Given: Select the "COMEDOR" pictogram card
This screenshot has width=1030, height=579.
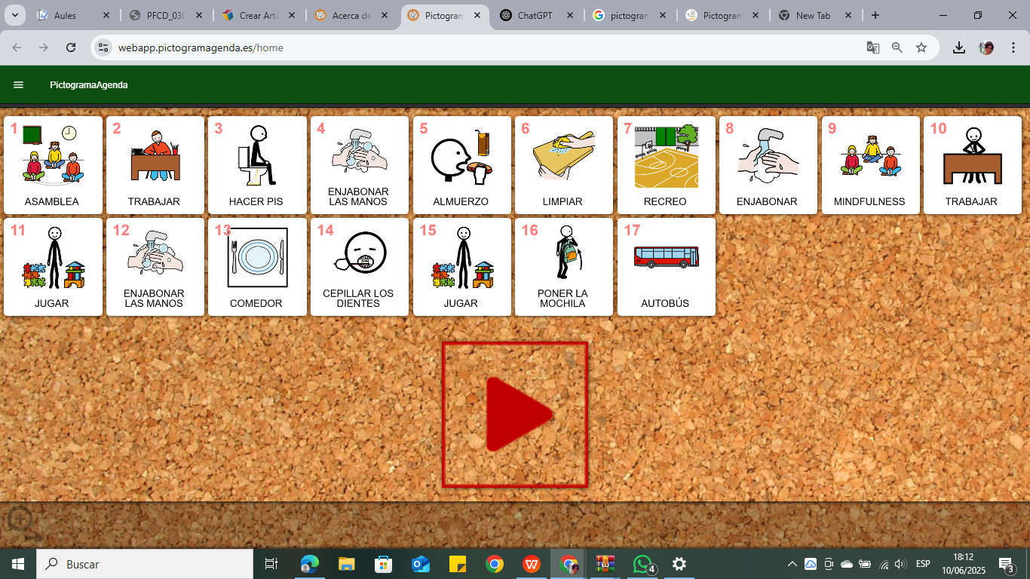Looking at the screenshot, I should coord(257,267).
